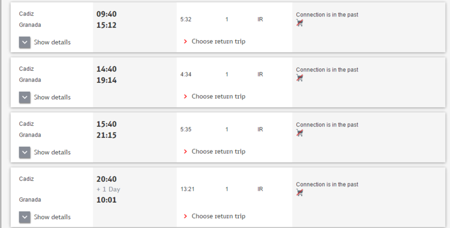Expand details for the 15:40 Cadiz departure
This screenshot has height=228, width=450.
click(25, 152)
